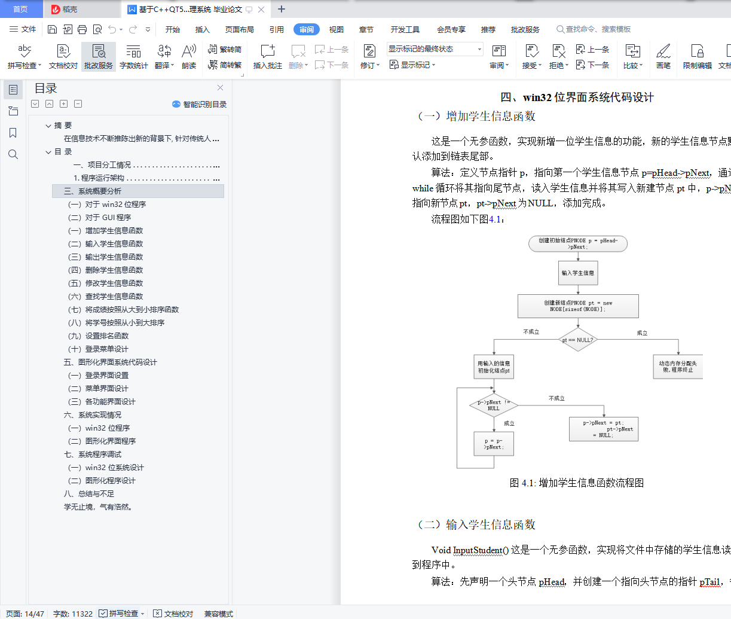This screenshot has height=619, width=731.
Task: Open the chapter navigation icon in sidebar
Action: [x=13, y=111]
